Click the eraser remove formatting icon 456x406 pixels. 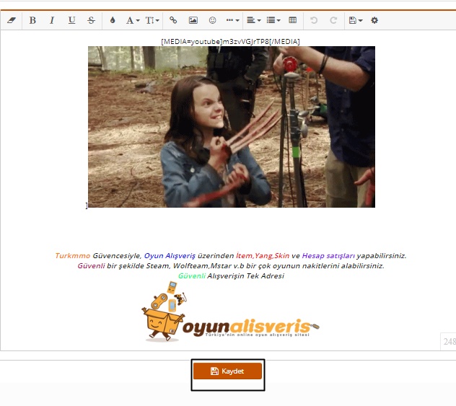pos(11,21)
